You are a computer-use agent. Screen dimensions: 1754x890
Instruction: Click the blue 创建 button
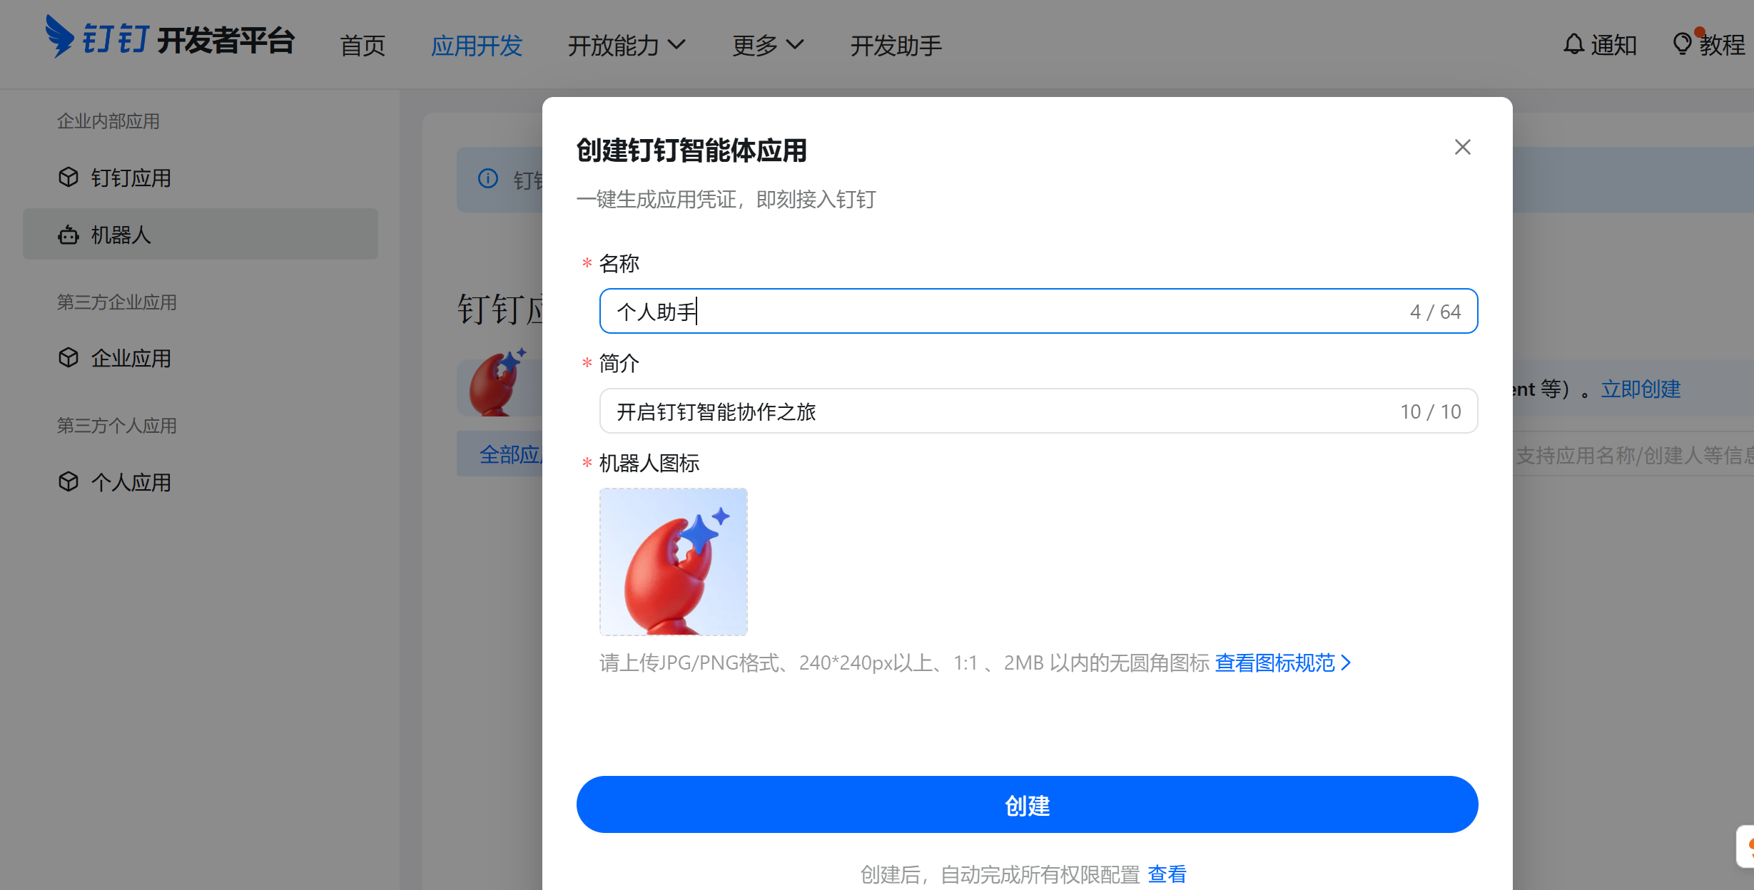click(1028, 804)
